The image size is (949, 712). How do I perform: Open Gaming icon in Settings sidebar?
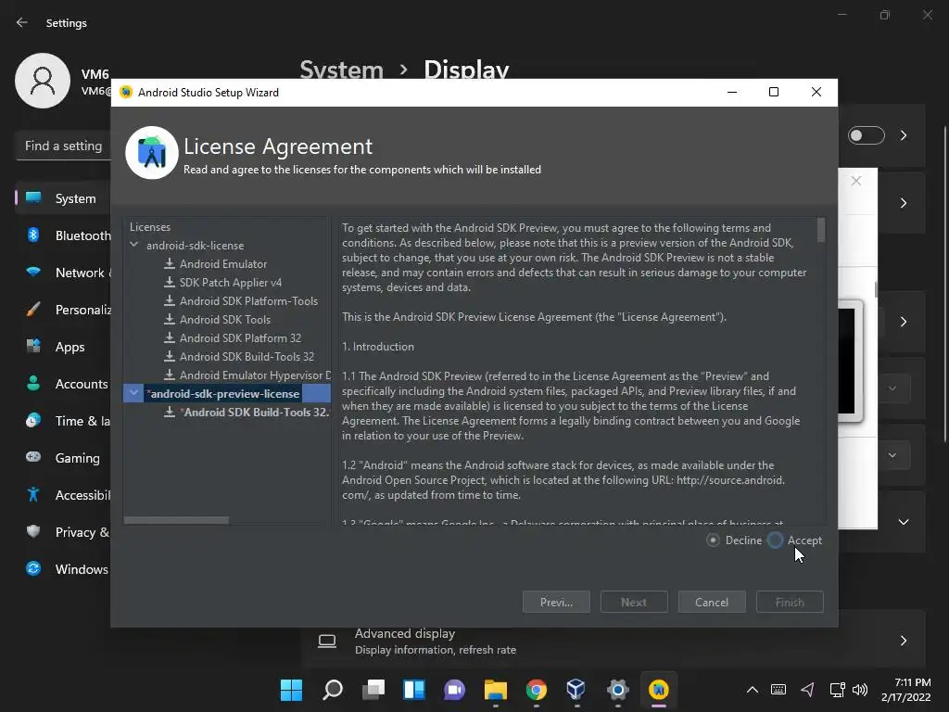click(x=33, y=457)
